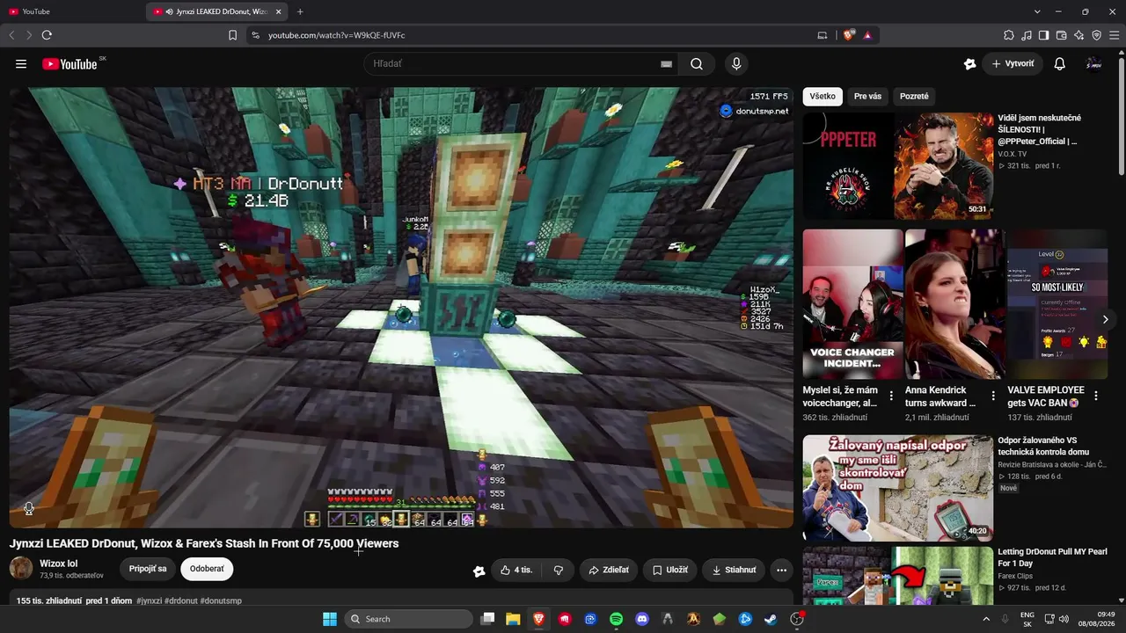The width and height of the screenshot is (1126, 633).
Task: Download the video with Stiahnuť
Action: 734,570
